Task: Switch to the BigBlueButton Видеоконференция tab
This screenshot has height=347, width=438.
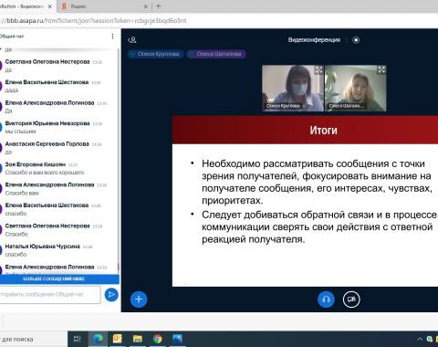Action: pyautogui.click(x=27, y=6)
